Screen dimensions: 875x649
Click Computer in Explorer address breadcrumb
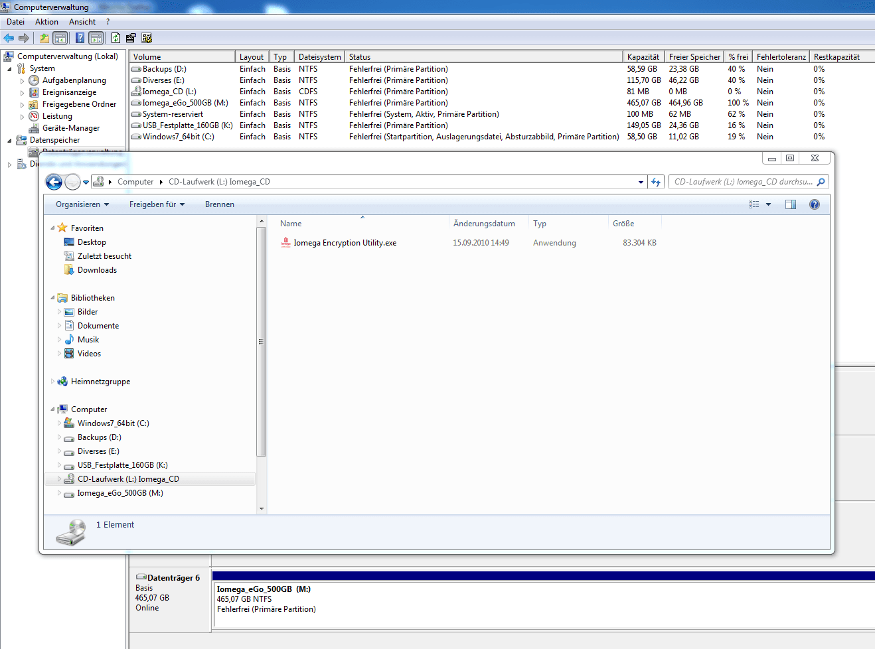(135, 182)
